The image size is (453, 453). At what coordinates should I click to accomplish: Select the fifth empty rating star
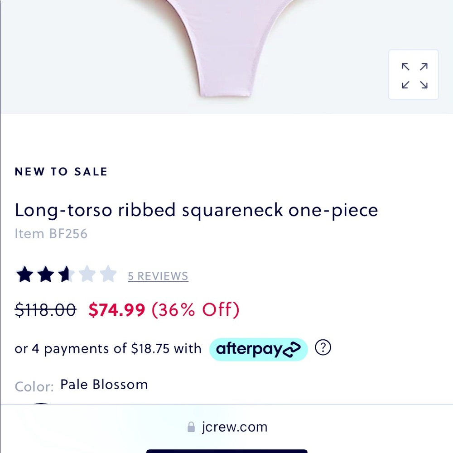pos(108,274)
